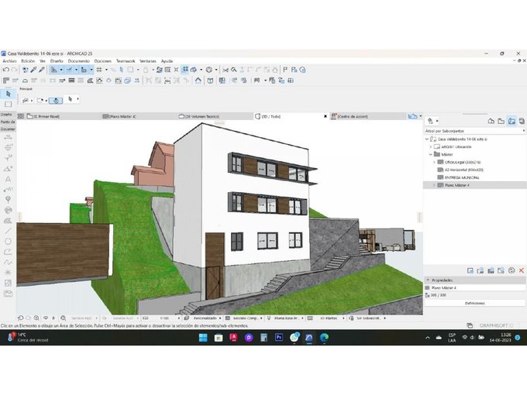The height and width of the screenshot is (395, 527).
Task: Select the Arrow selection tool in the toolbox
Action: click(8, 94)
